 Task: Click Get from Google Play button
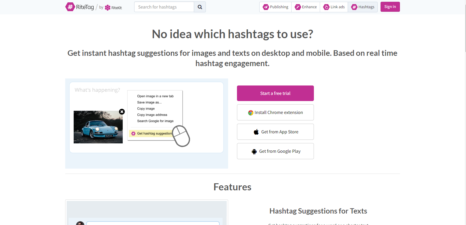275,151
